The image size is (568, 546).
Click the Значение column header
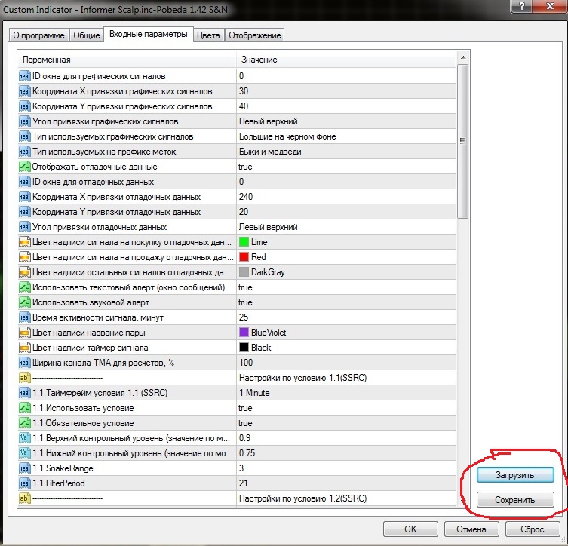click(346, 60)
